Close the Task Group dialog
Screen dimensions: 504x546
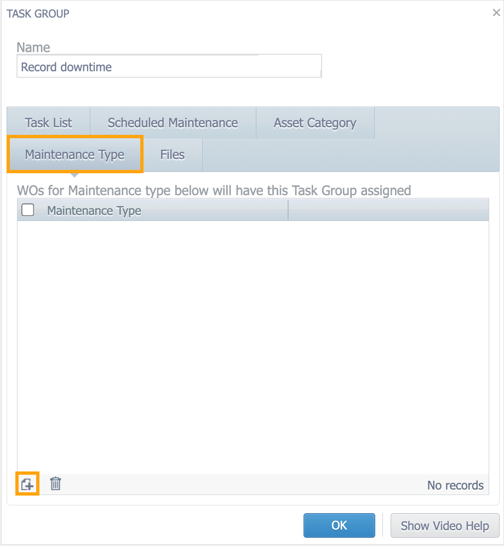496,13
